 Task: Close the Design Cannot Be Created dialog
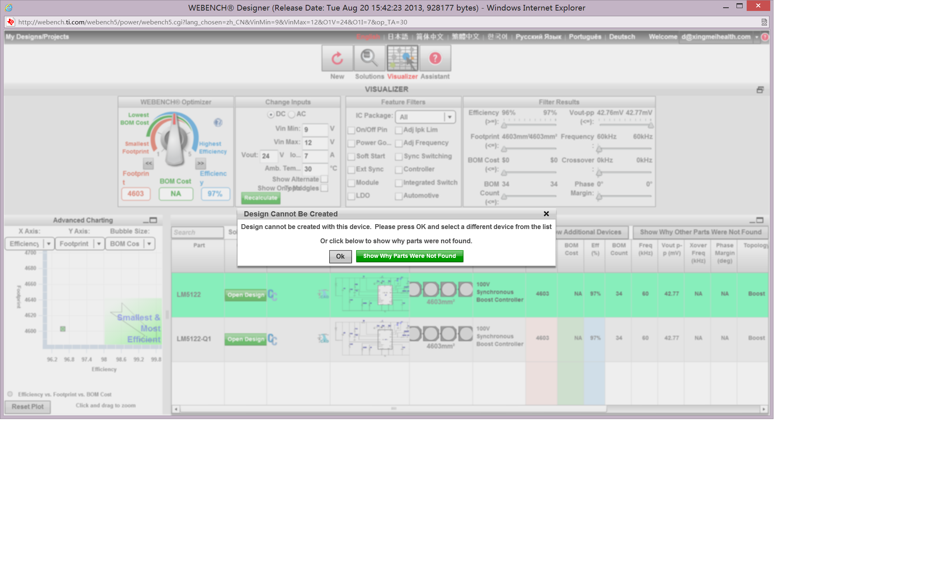click(x=546, y=214)
